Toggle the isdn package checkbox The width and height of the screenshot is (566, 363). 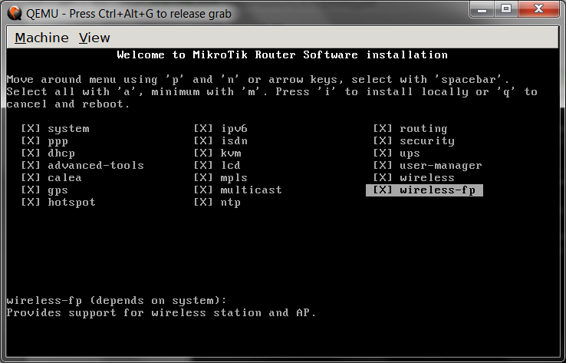tap(203, 141)
